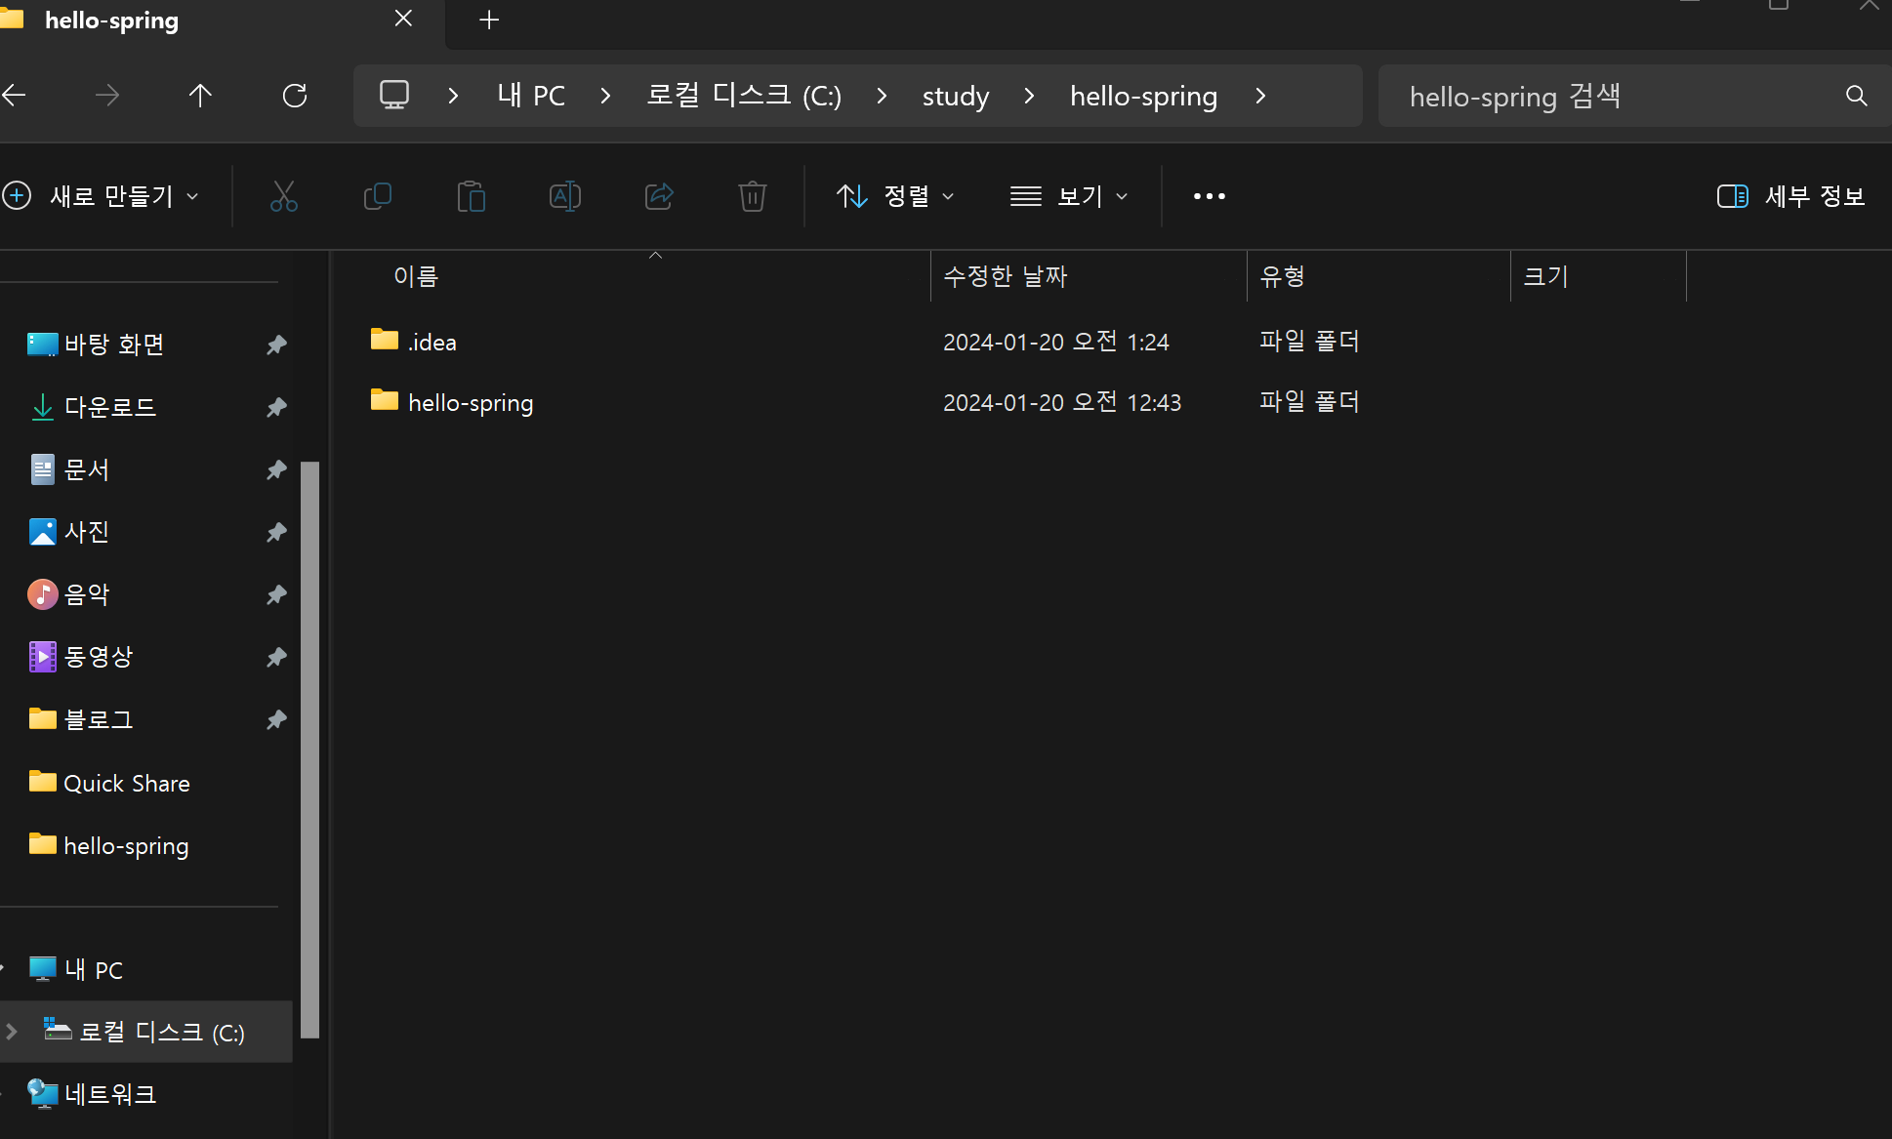
Task: Select the .idea folder name
Action: point(432,343)
